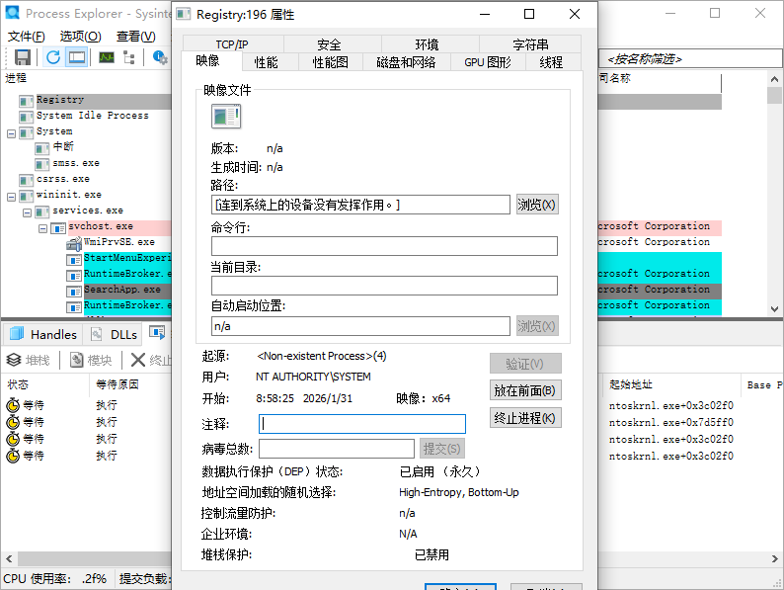Click the 放在前面(B) button
The image size is (784, 590).
pos(525,390)
